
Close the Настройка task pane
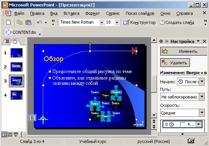tap(204, 41)
